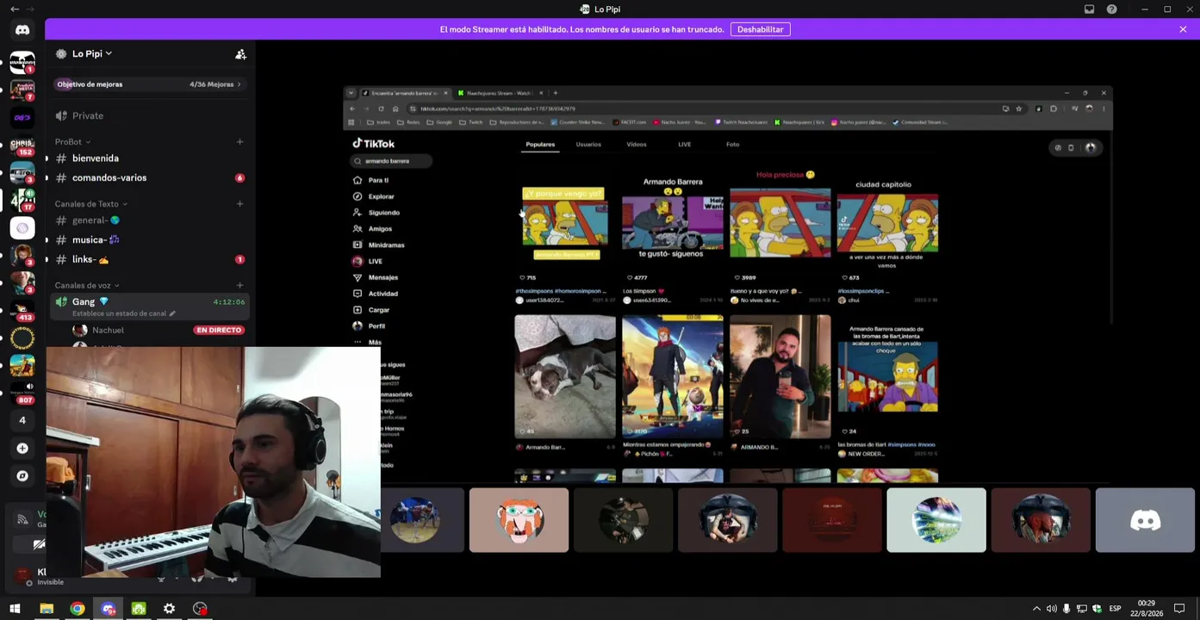Open the taskbar volume speaker control
The width and height of the screenshot is (1200, 620).
click(1051, 609)
